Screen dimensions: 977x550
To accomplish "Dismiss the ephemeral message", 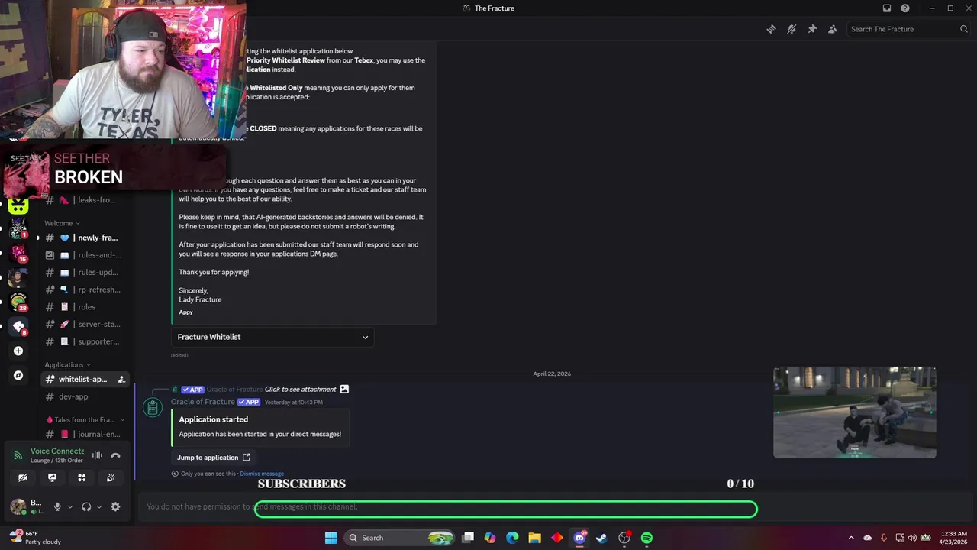I will click(x=262, y=474).
